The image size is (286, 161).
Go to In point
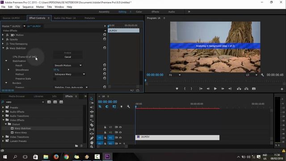click(201, 89)
